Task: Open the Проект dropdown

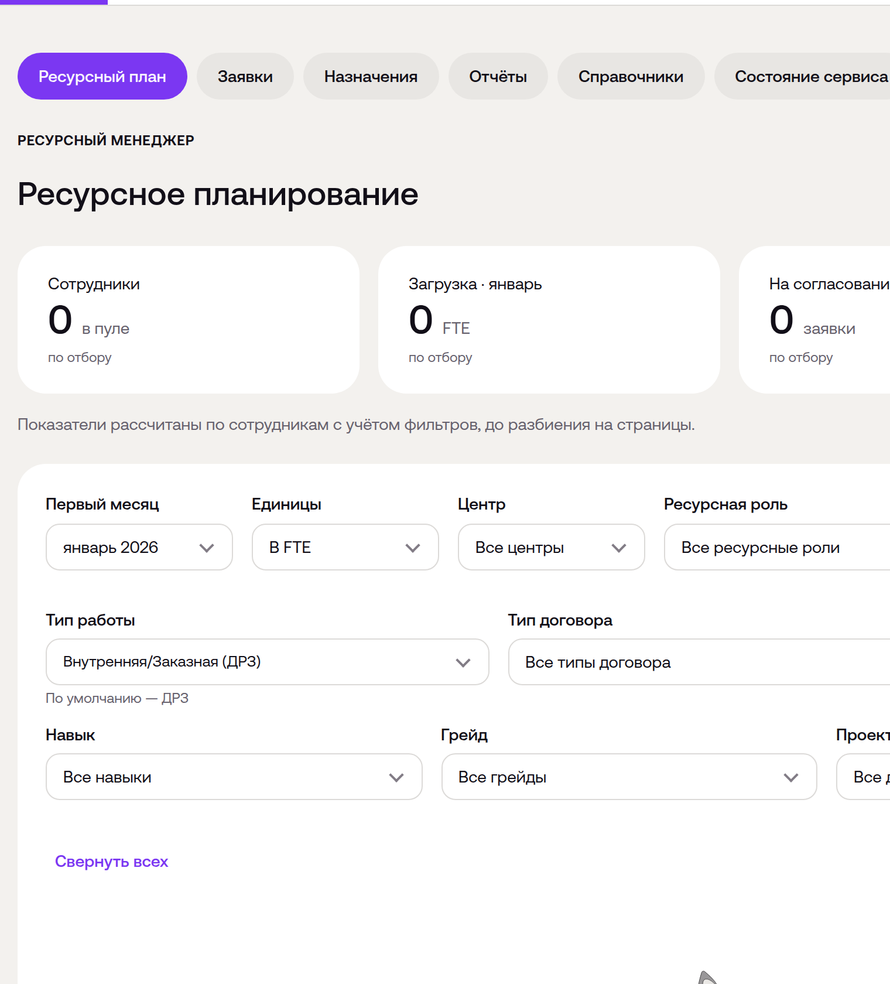Action: (863, 777)
